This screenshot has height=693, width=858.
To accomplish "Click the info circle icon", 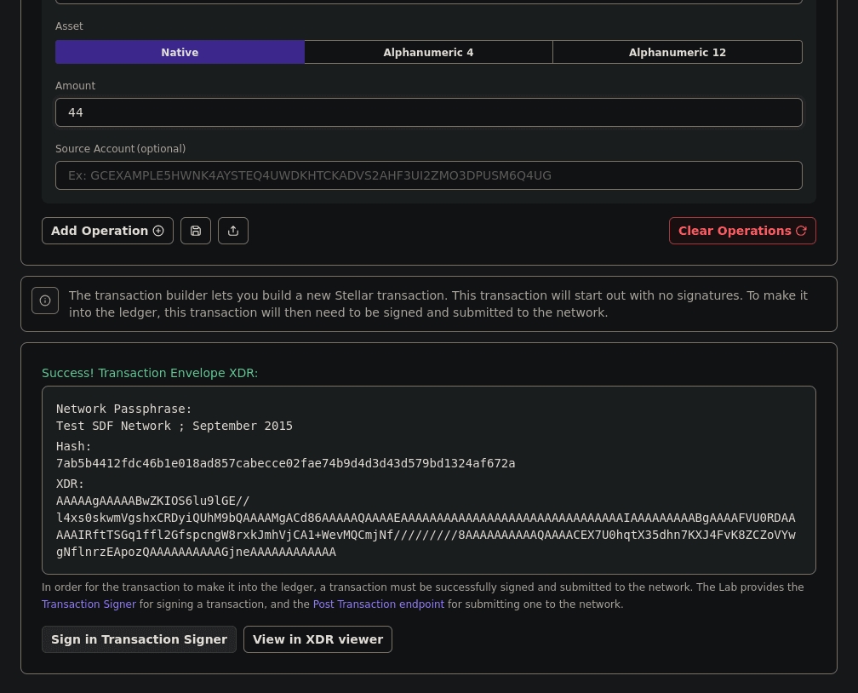I will [45, 301].
